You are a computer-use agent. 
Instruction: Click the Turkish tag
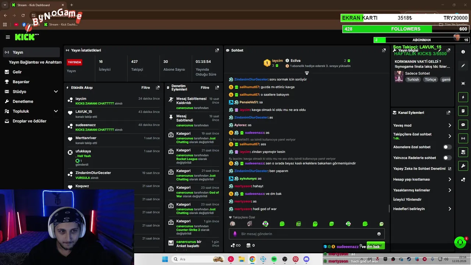pyautogui.click(x=413, y=79)
